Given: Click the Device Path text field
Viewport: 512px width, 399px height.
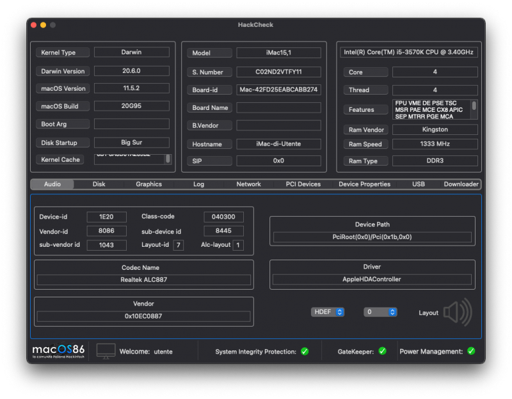Looking at the screenshot, I should pyautogui.click(x=372, y=237).
